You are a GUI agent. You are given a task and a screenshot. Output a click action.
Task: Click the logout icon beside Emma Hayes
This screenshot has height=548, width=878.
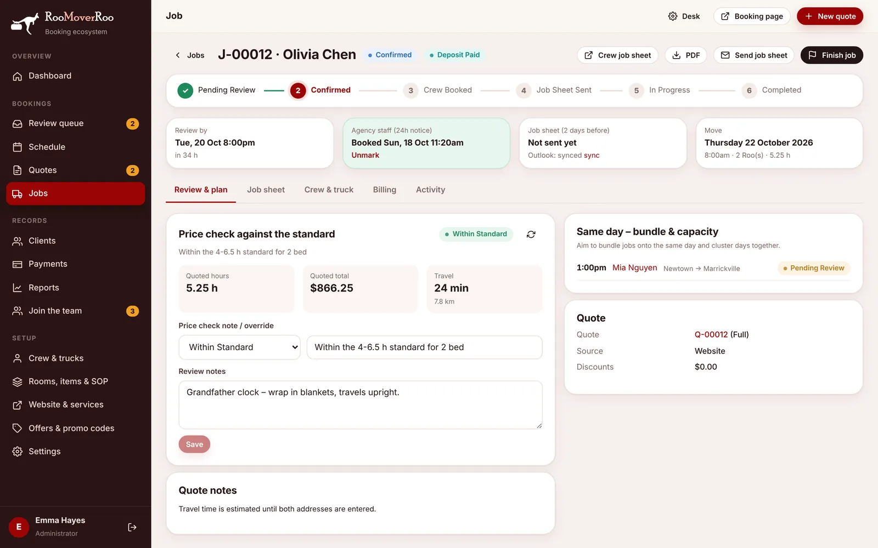(132, 527)
